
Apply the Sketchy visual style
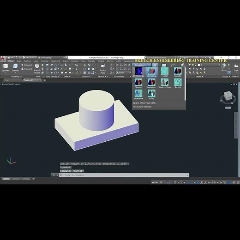pos(178,83)
